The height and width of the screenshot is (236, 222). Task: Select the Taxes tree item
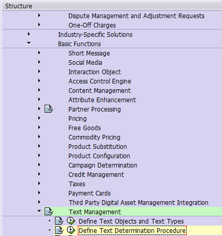(77, 184)
